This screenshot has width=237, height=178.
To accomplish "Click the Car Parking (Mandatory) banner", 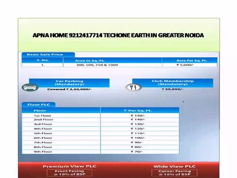I will (x=69, y=83).
